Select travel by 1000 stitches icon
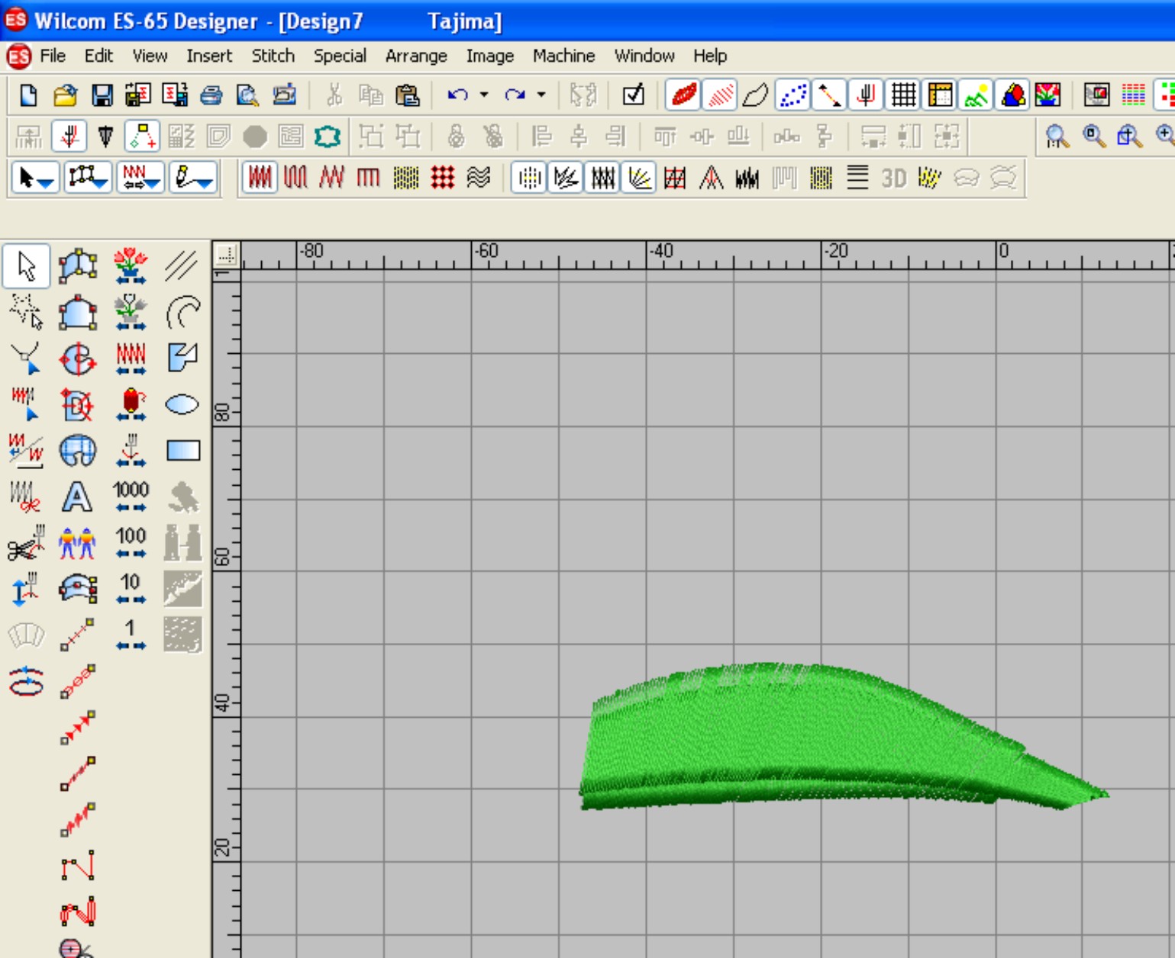The image size is (1175, 958). (x=131, y=496)
